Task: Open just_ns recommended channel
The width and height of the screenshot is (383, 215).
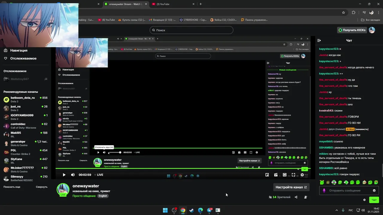Action: tap(25, 108)
